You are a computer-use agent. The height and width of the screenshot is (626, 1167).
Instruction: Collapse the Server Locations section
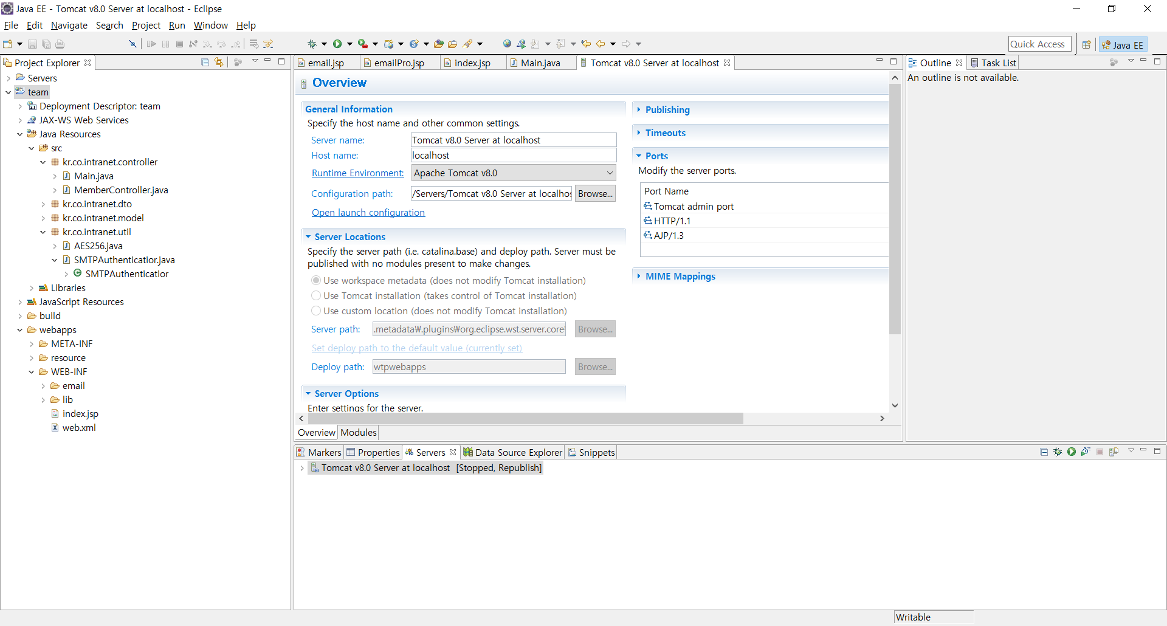(308, 236)
